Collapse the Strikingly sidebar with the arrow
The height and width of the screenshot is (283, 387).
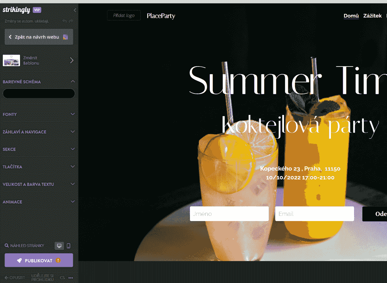(x=75, y=10)
